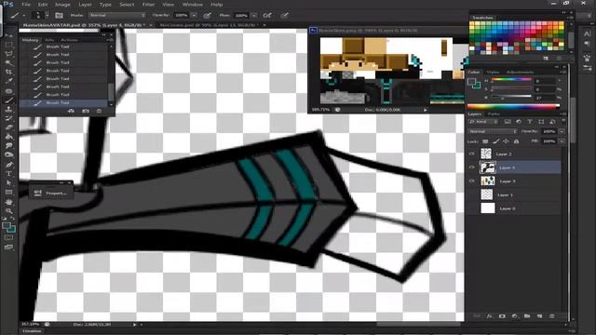Adjust the Hue slider in Color panel
596x335 pixels.
pos(511,80)
